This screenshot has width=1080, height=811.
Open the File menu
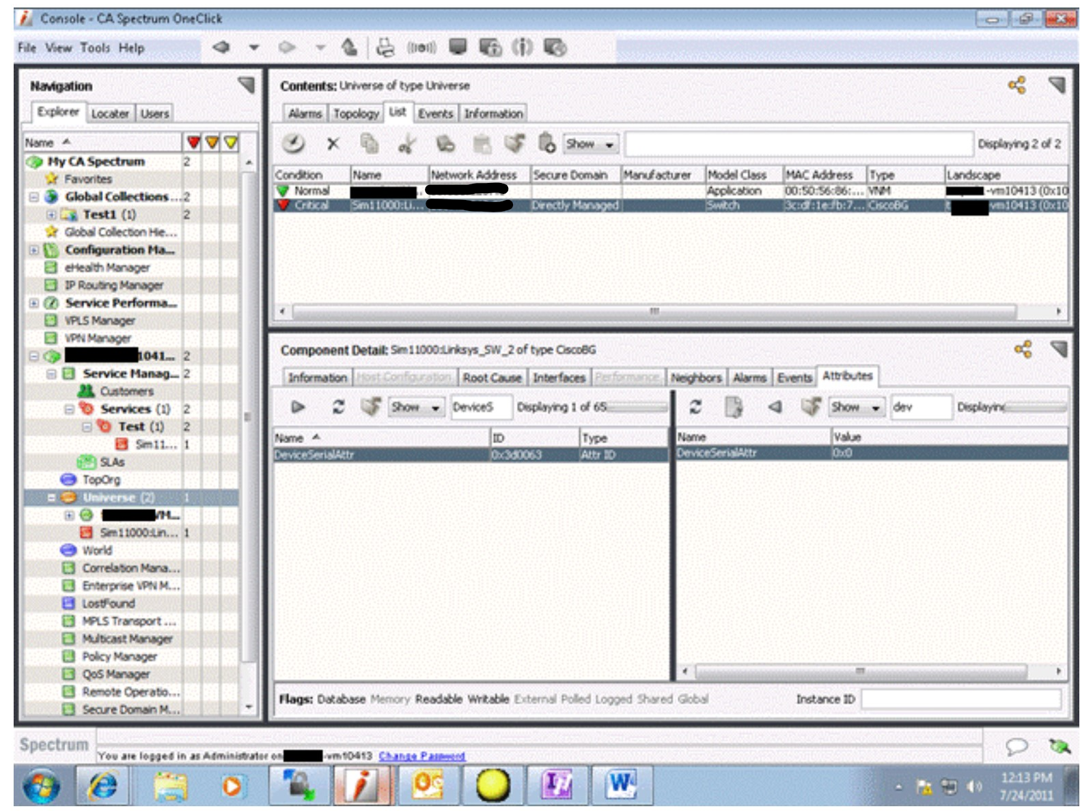27,48
